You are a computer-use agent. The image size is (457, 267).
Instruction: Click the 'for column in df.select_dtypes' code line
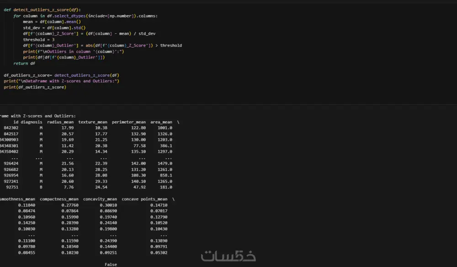(85, 16)
